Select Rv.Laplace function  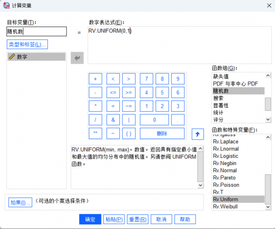coord(238,142)
